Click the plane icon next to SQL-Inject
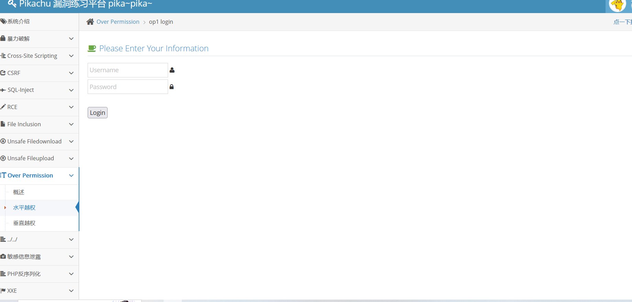Viewport: 632px width, 302px height. (x=3, y=90)
